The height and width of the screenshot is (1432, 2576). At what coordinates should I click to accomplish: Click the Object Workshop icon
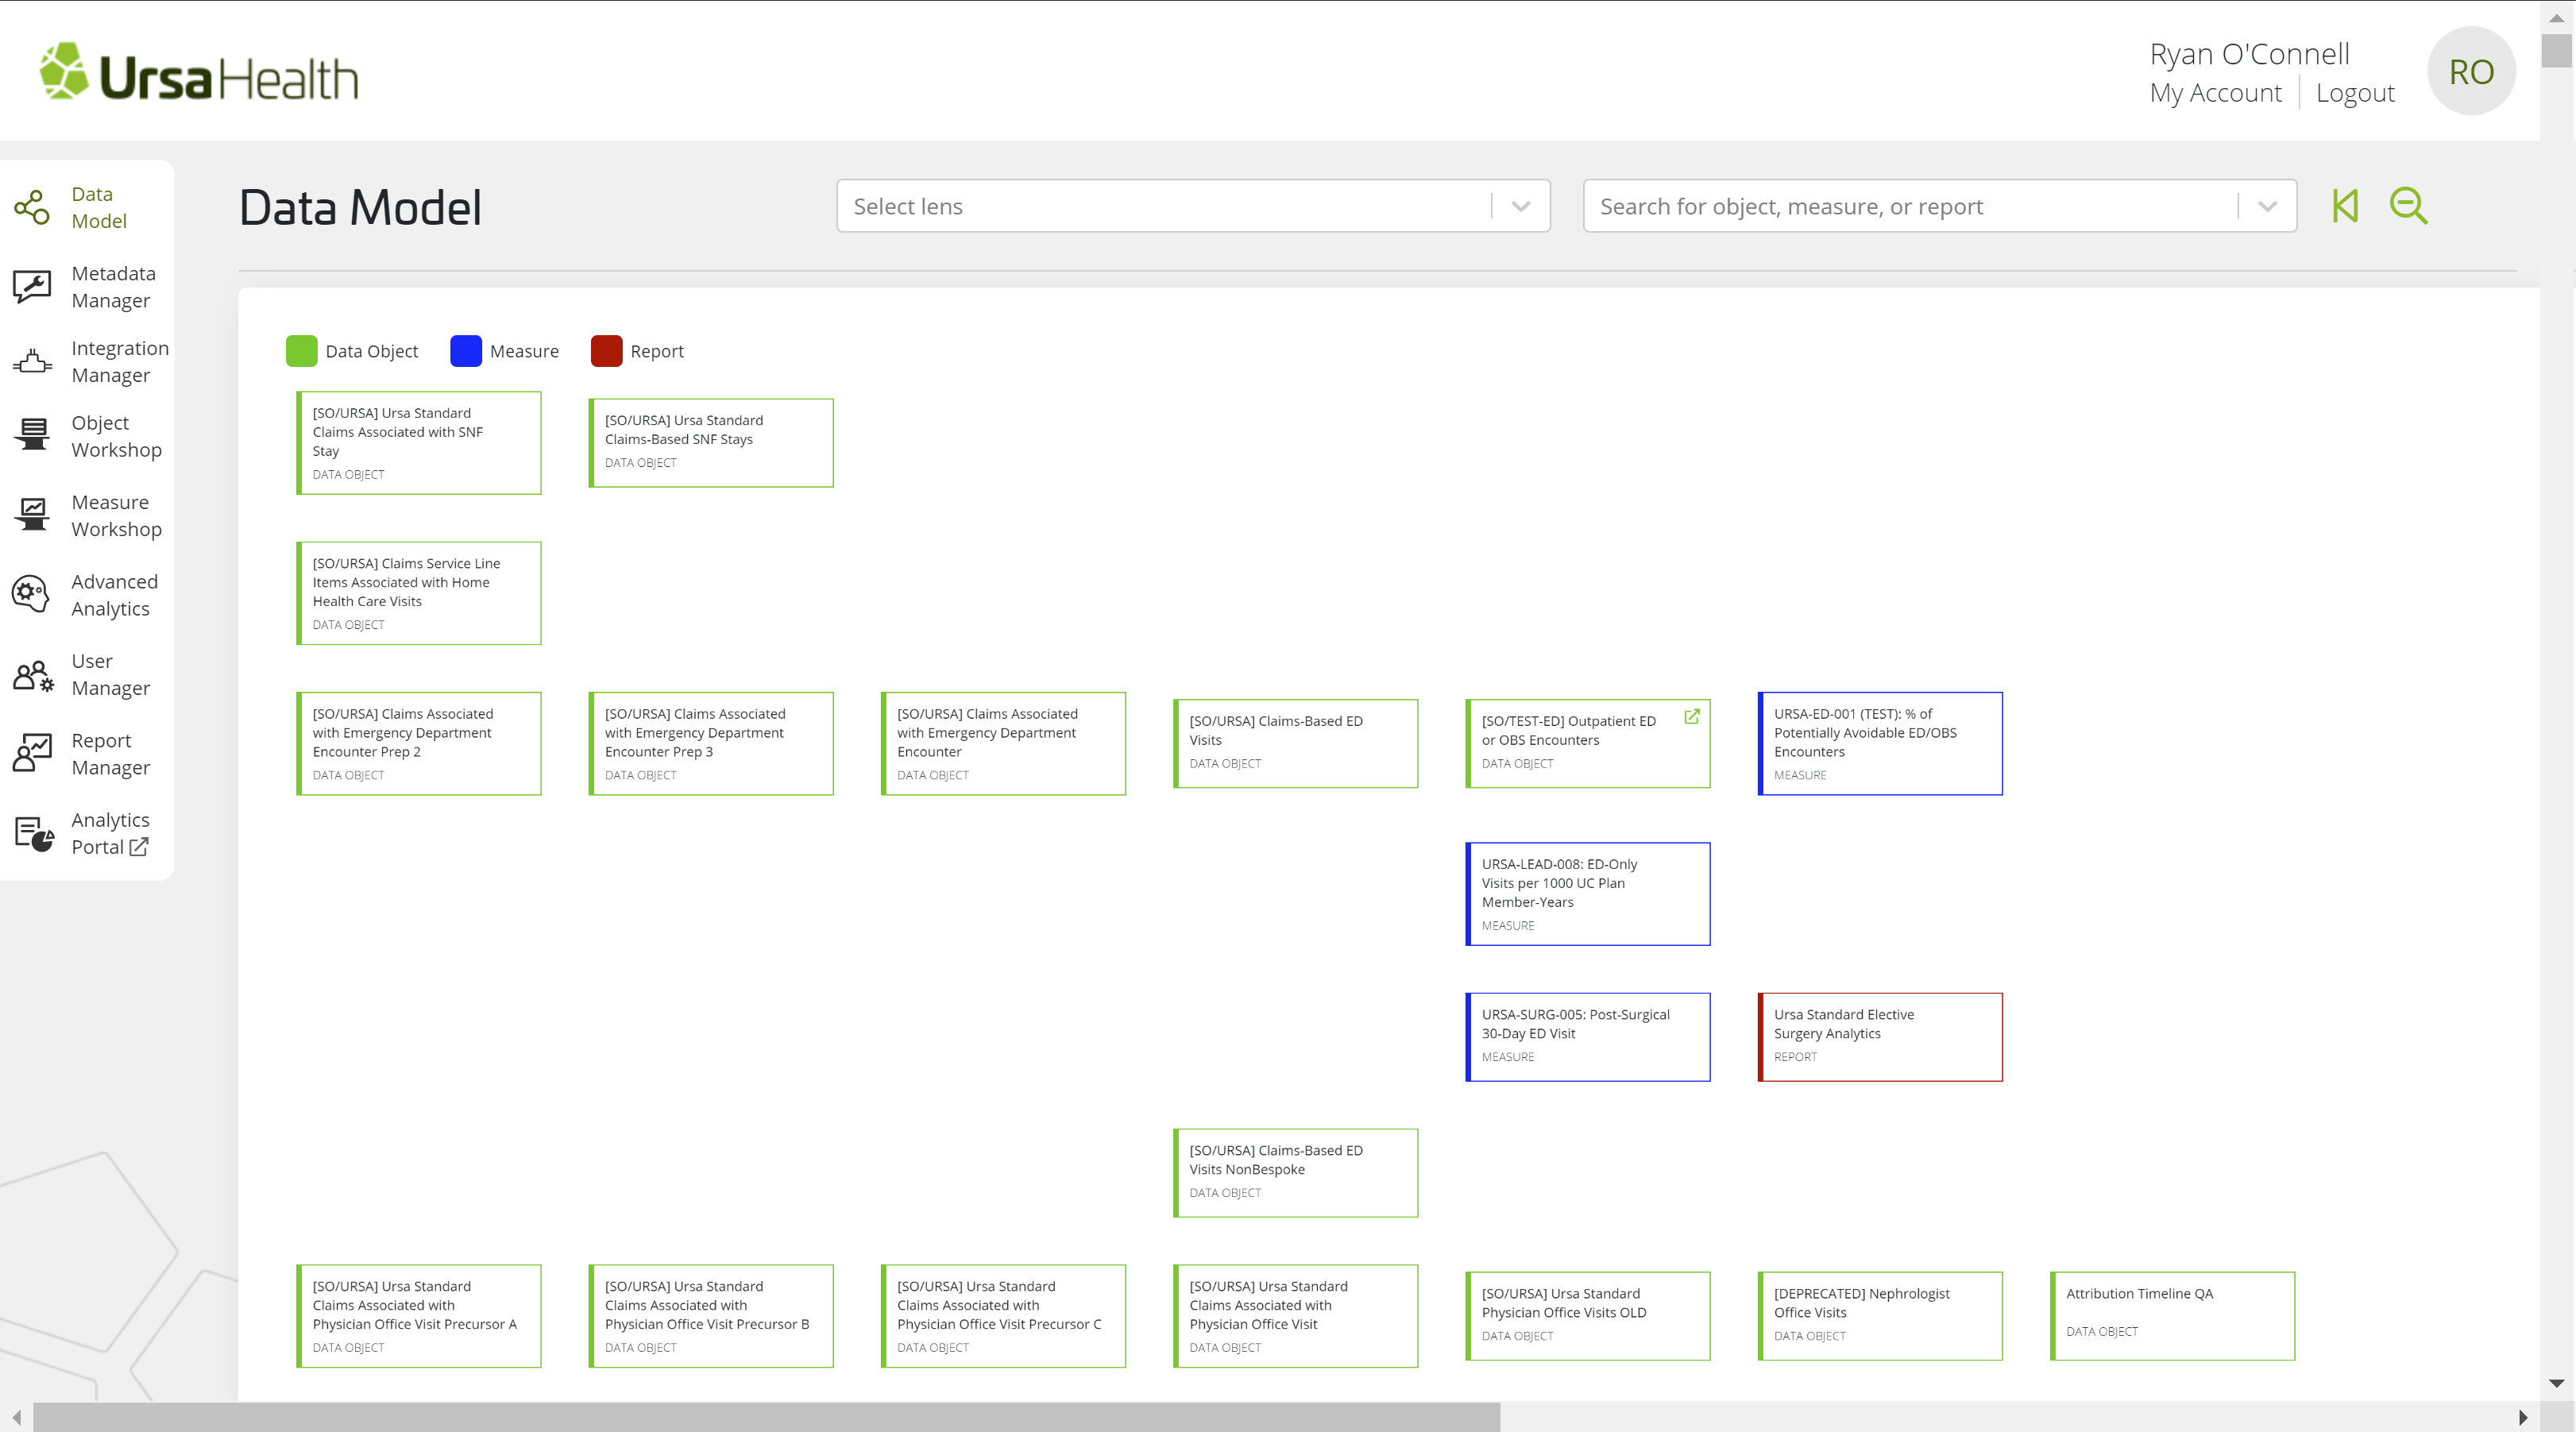coord(32,435)
